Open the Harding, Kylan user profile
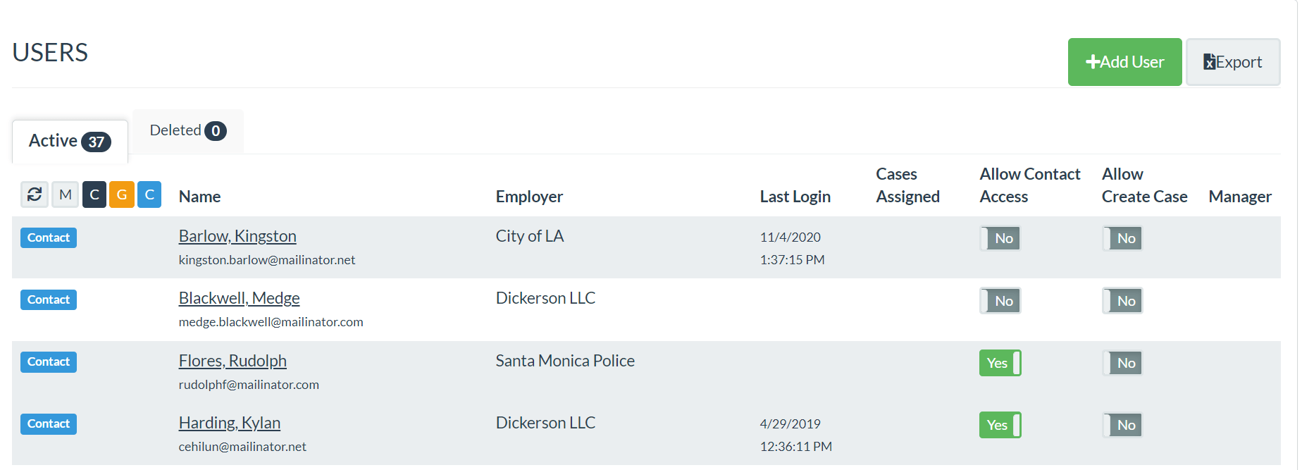 [229, 423]
